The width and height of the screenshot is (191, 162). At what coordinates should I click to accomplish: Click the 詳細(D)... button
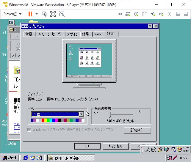[x=137, y=130]
